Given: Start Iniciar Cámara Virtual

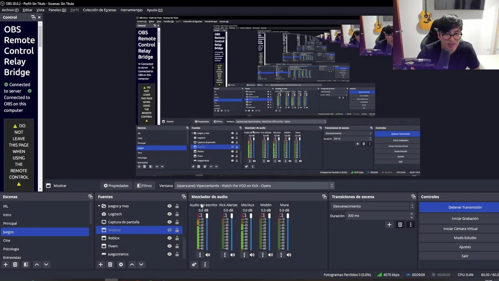Looking at the screenshot, I should click(459, 229).
